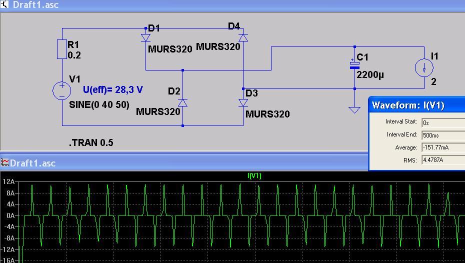Click the Interval Start field

443,123
